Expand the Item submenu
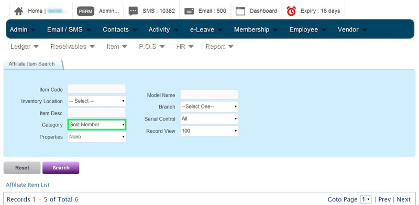 click(117, 46)
